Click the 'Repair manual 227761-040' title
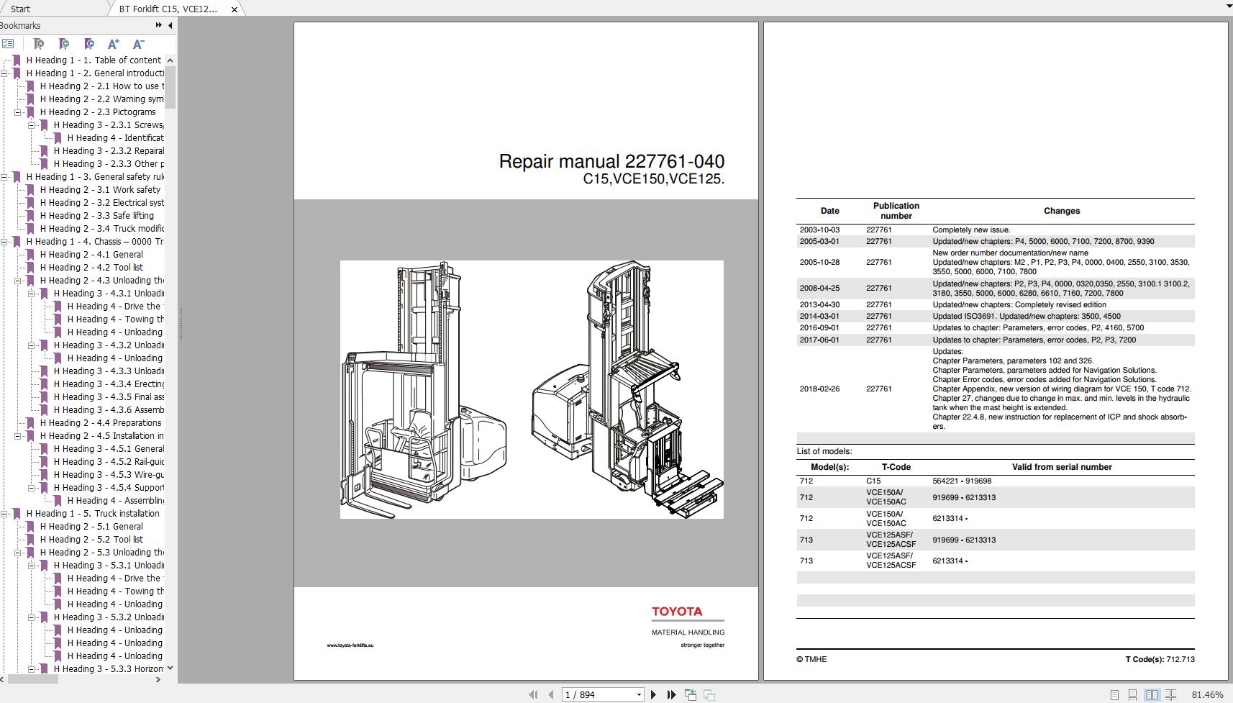 point(611,161)
